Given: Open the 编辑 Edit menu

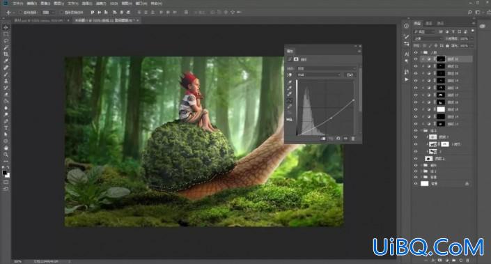Looking at the screenshot, I should (31, 3).
